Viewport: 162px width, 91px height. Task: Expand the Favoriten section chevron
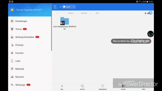click(x=49, y=53)
